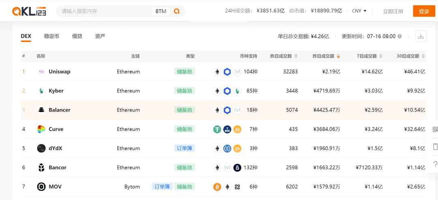Click the Kyber logo icon

click(41, 91)
